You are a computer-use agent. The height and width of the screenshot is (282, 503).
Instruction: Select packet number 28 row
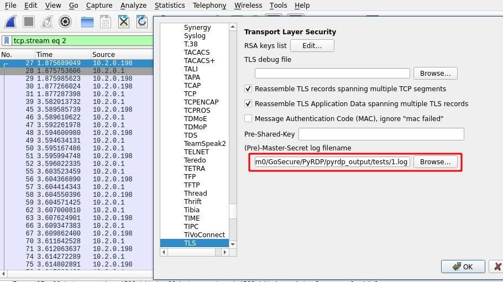coord(76,71)
